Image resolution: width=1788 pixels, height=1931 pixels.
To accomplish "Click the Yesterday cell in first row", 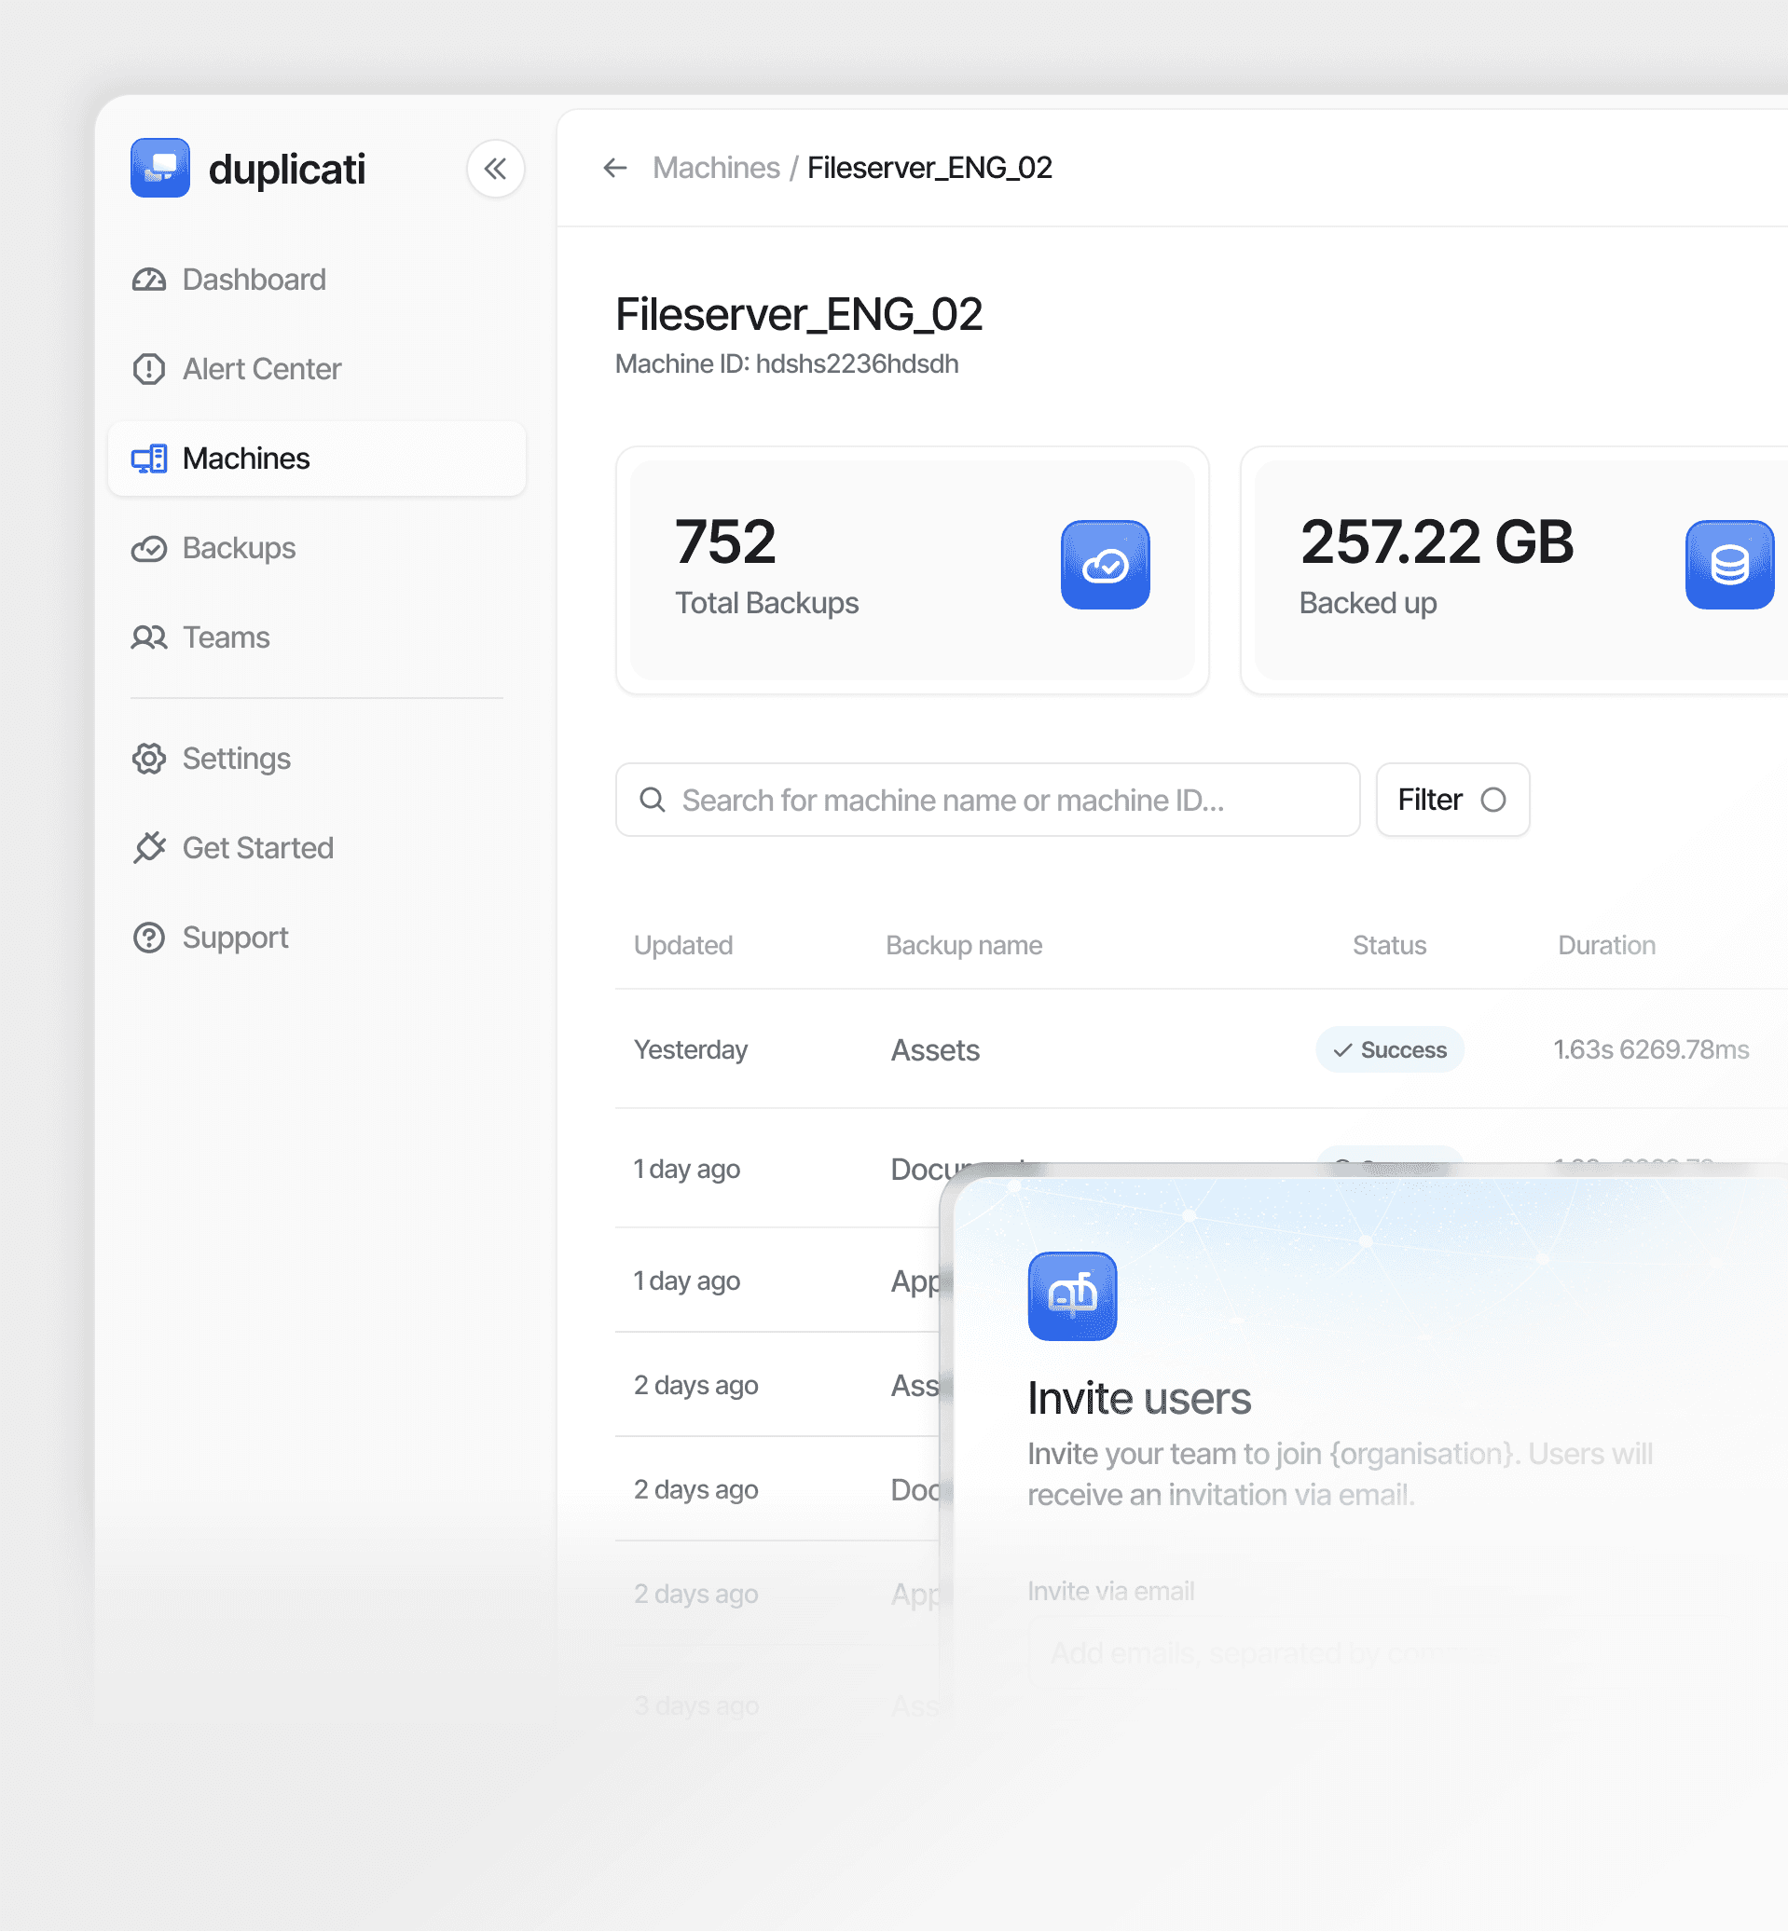I will click(x=691, y=1049).
